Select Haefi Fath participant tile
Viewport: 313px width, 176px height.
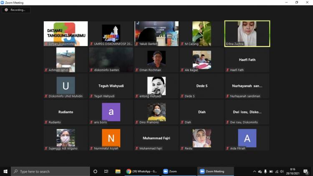tap(247, 60)
